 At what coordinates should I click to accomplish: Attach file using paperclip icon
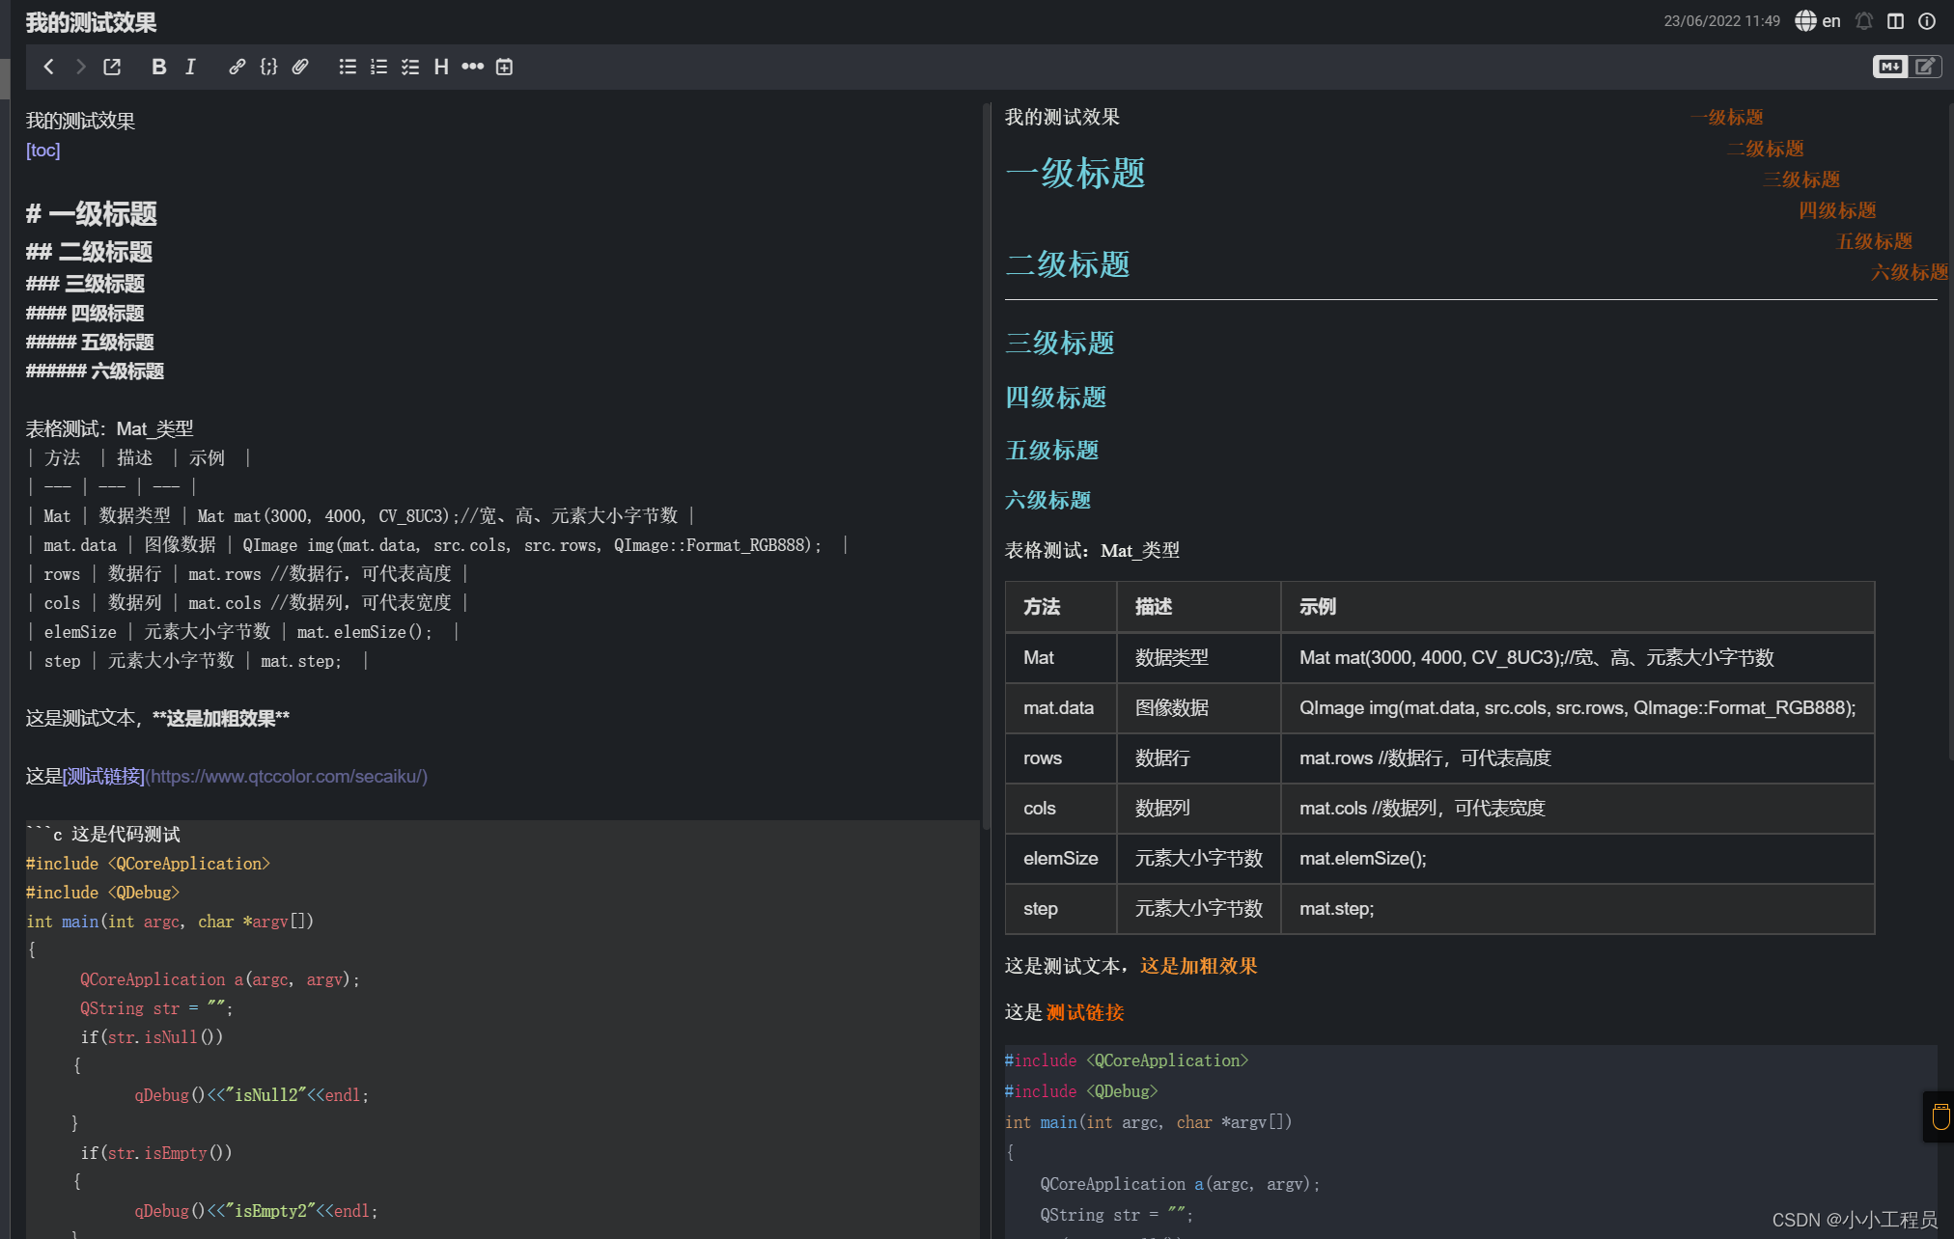pos(300,67)
